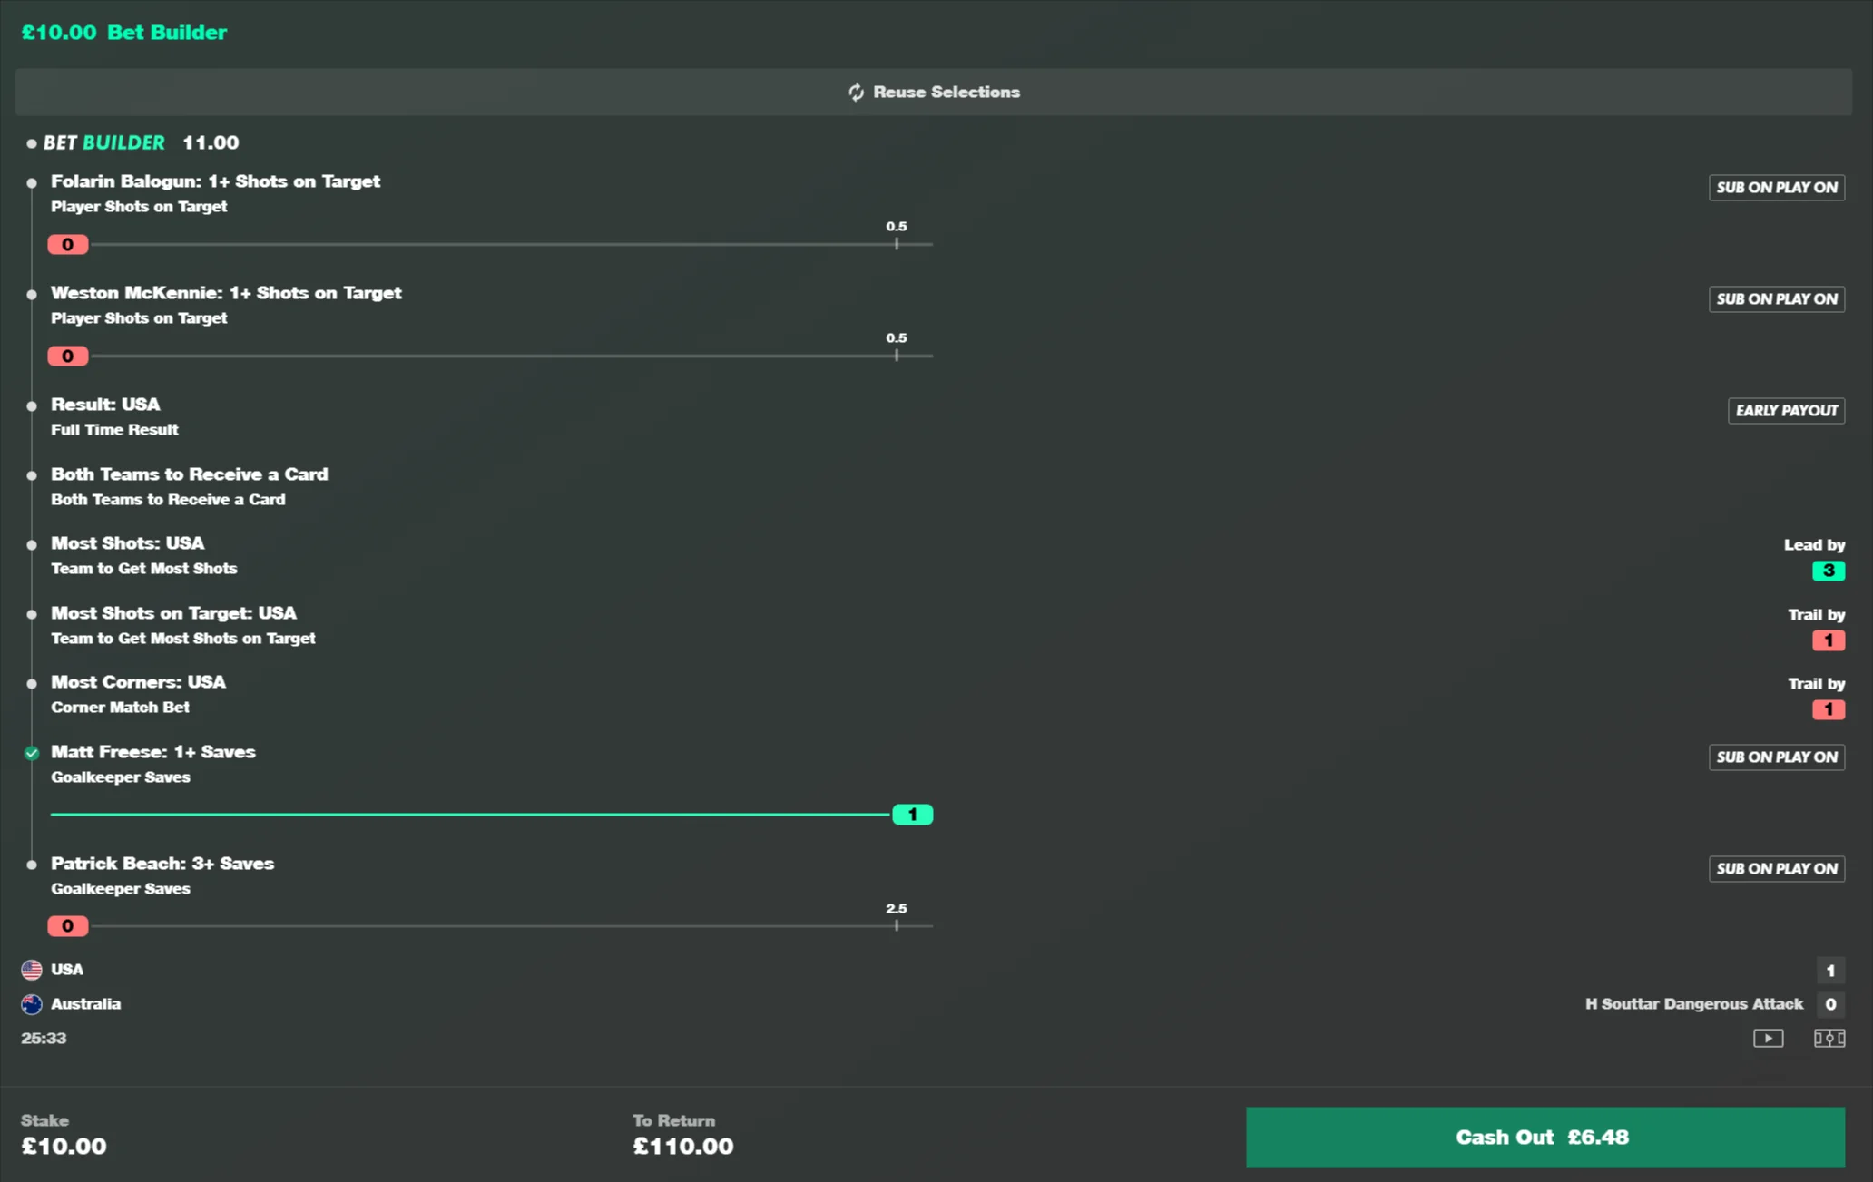Click Sub On Play On badge for Weston McKennie

tap(1777, 299)
